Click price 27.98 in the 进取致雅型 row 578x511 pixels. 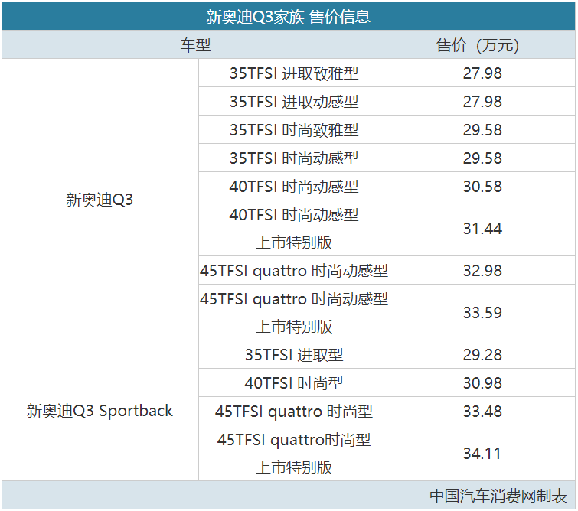point(482,73)
